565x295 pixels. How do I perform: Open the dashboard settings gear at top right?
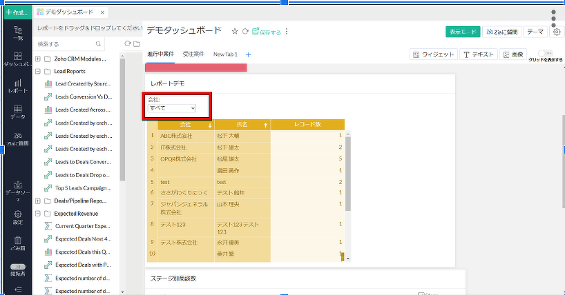[x=557, y=32]
